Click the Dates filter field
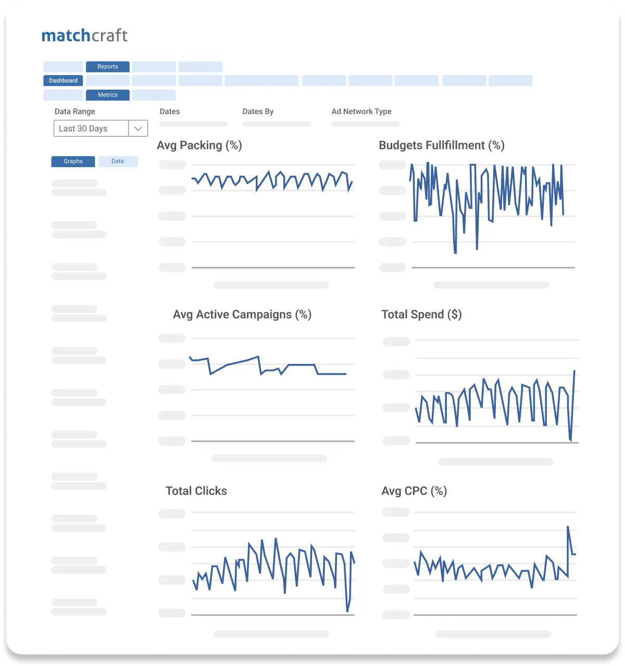 tap(193, 124)
